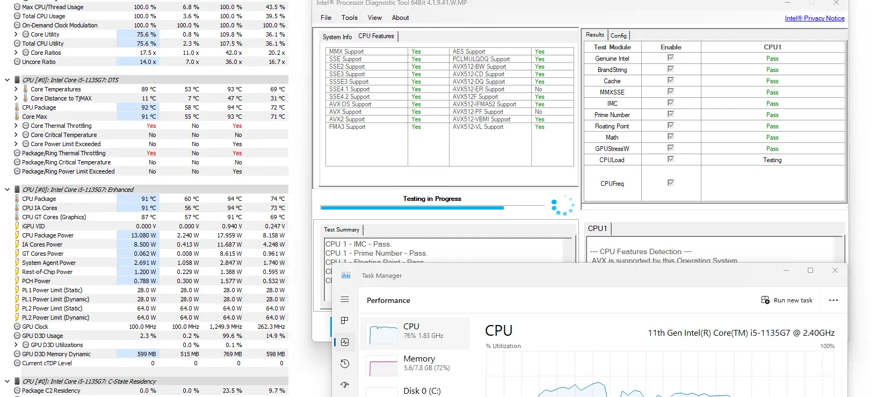
Task: Click the sensor icon beside GPU D3D Memory Dynamic
Action: (17, 354)
